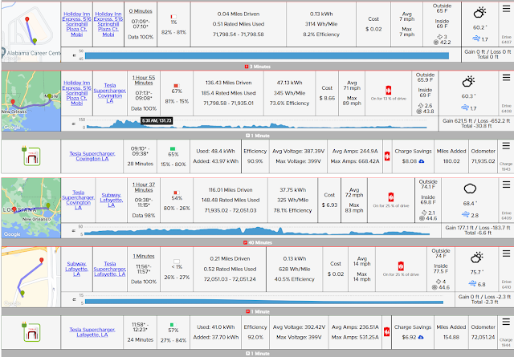Click the elevation chart for the 116.01 mile drive
The image size is (514, 357).
tap(257, 230)
